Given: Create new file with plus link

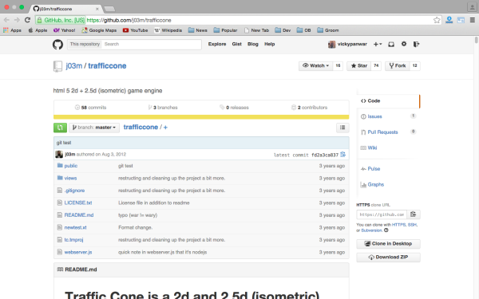Looking at the screenshot, I should point(165,128).
